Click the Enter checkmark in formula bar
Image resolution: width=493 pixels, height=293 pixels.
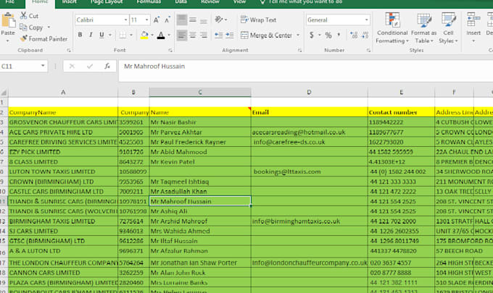(x=90, y=66)
